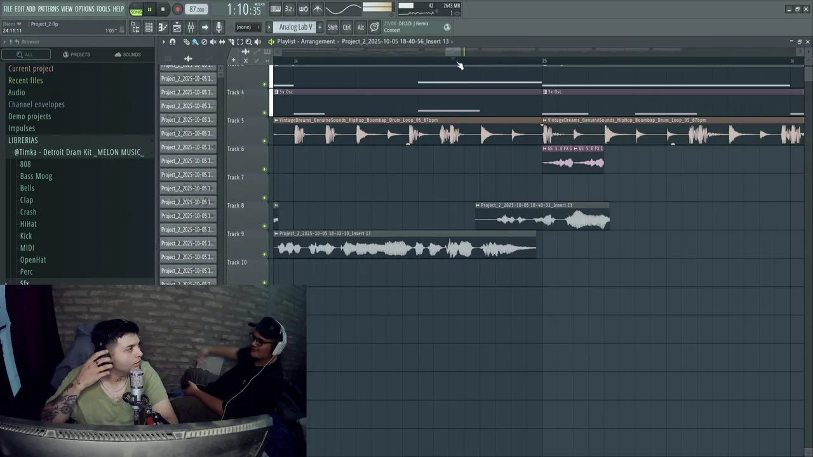This screenshot has width=813, height=457.
Task: Click the plus button beside Analog Lab V
Action: coord(319,27)
